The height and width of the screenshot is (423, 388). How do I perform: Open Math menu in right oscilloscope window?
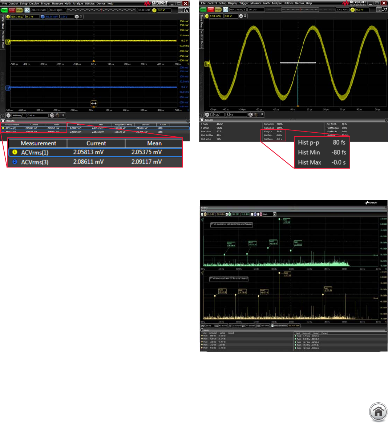[x=266, y=3]
